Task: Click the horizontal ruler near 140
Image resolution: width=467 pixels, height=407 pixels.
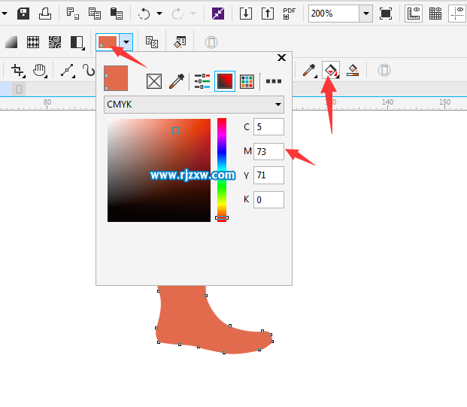Action: click(x=387, y=103)
